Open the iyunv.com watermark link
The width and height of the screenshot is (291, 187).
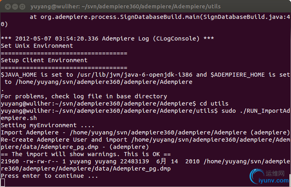pos(274,180)
